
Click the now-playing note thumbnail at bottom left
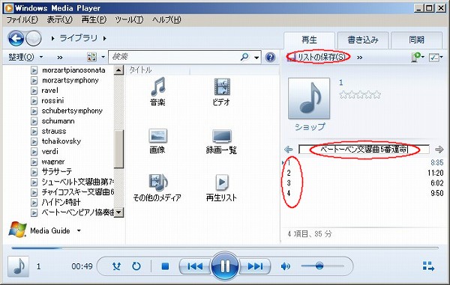click(x=18, y=266)
